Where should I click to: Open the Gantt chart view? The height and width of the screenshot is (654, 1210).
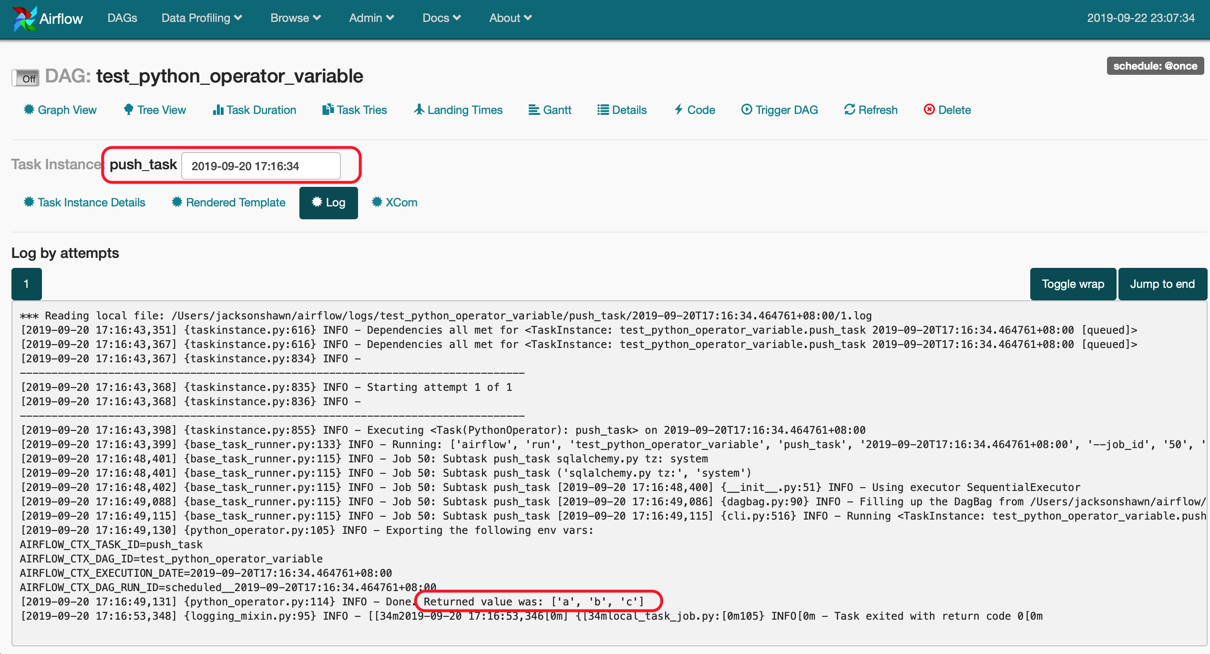[550, 110]
